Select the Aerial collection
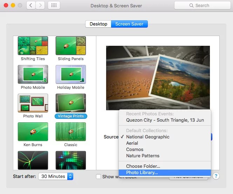The height and width of the screenshot is (194, 233). tap(165, 143)
